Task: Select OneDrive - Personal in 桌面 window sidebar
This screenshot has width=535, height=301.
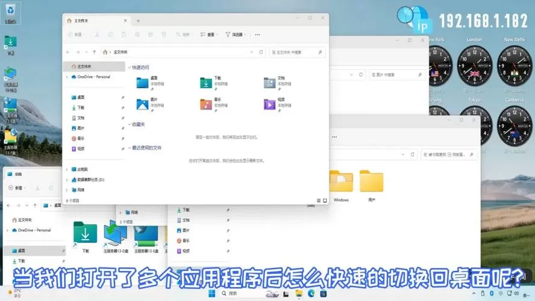Action: tap(34, 231)
